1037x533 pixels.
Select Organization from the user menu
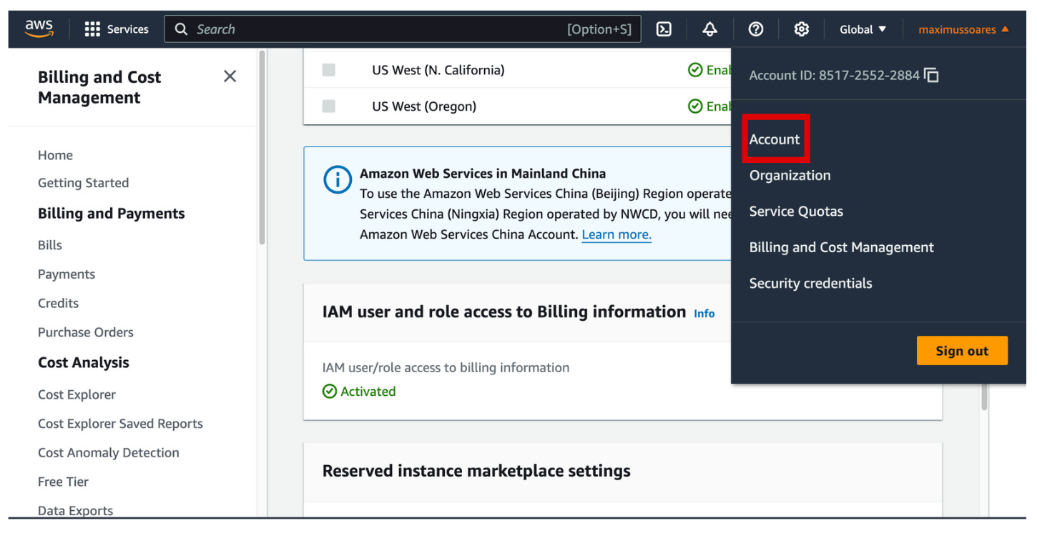coord(790,175)
